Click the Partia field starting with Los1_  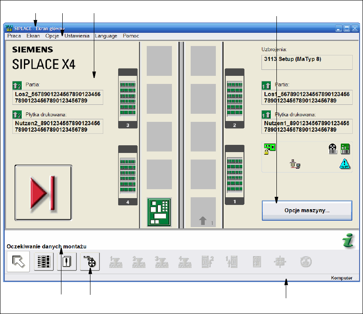307,97
